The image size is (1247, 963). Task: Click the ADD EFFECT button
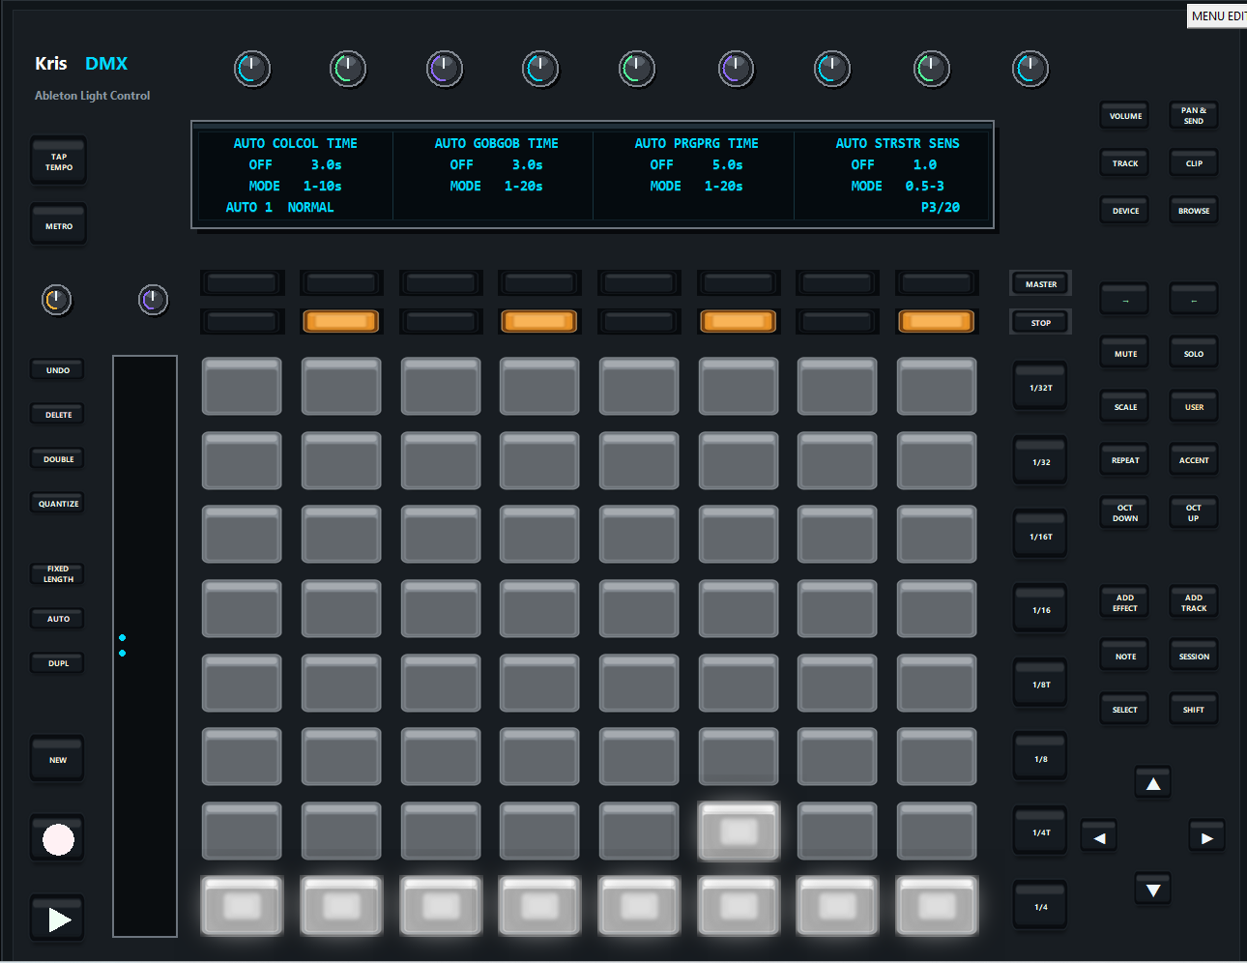tap(1125, 602)
